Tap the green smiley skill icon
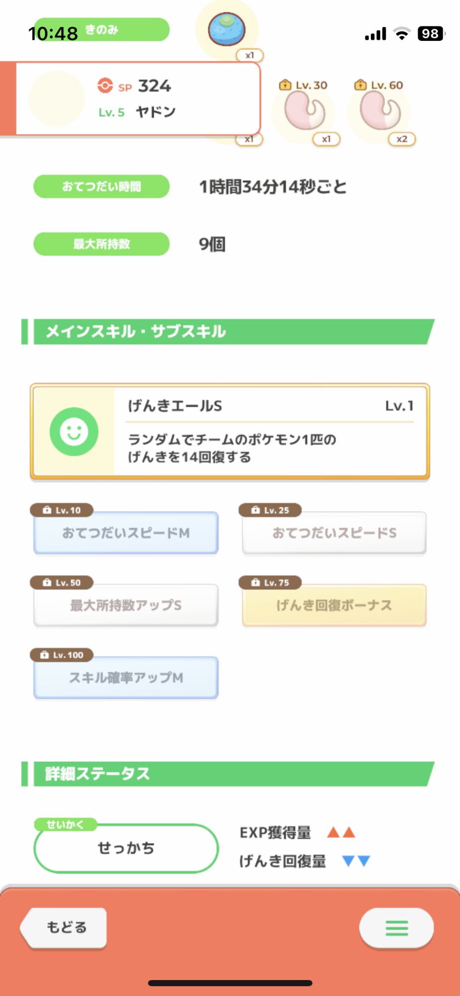This screenshot has width=460, height=996. coord(74,431)
